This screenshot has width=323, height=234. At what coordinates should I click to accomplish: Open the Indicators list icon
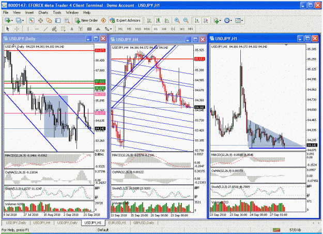tap(216, 20)
